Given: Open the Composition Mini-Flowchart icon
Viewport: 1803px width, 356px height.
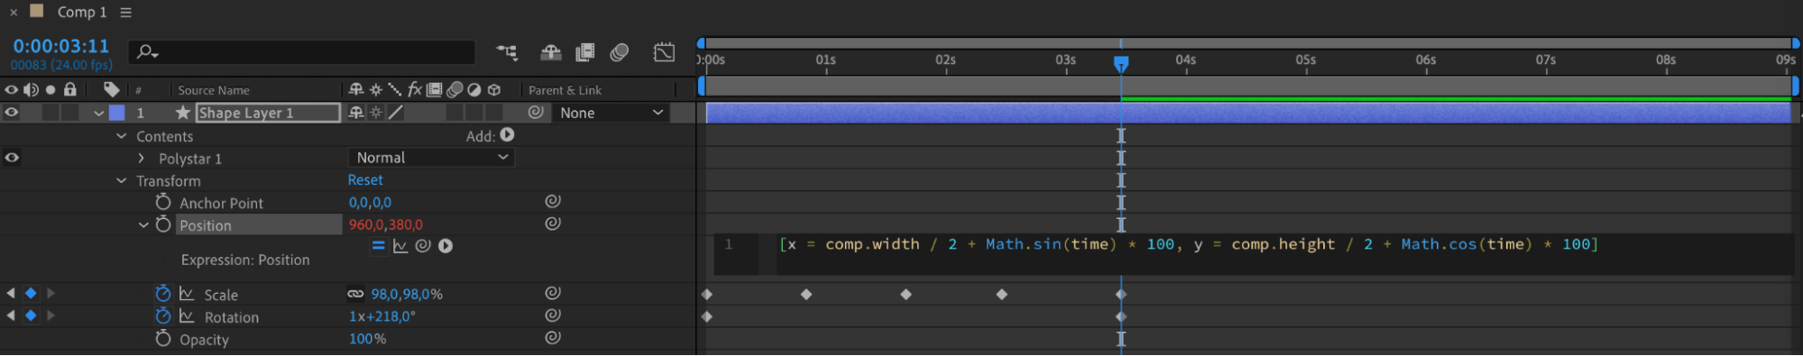Looking at the screenshot, I should pos(507,52).
